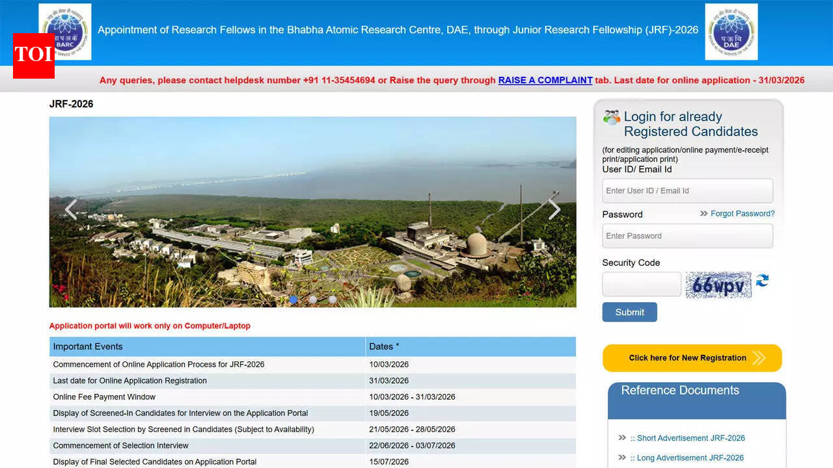Open Long Advertisement JRF-2026 document
Viewport: 833px width, 468px height.
point(690,458)
